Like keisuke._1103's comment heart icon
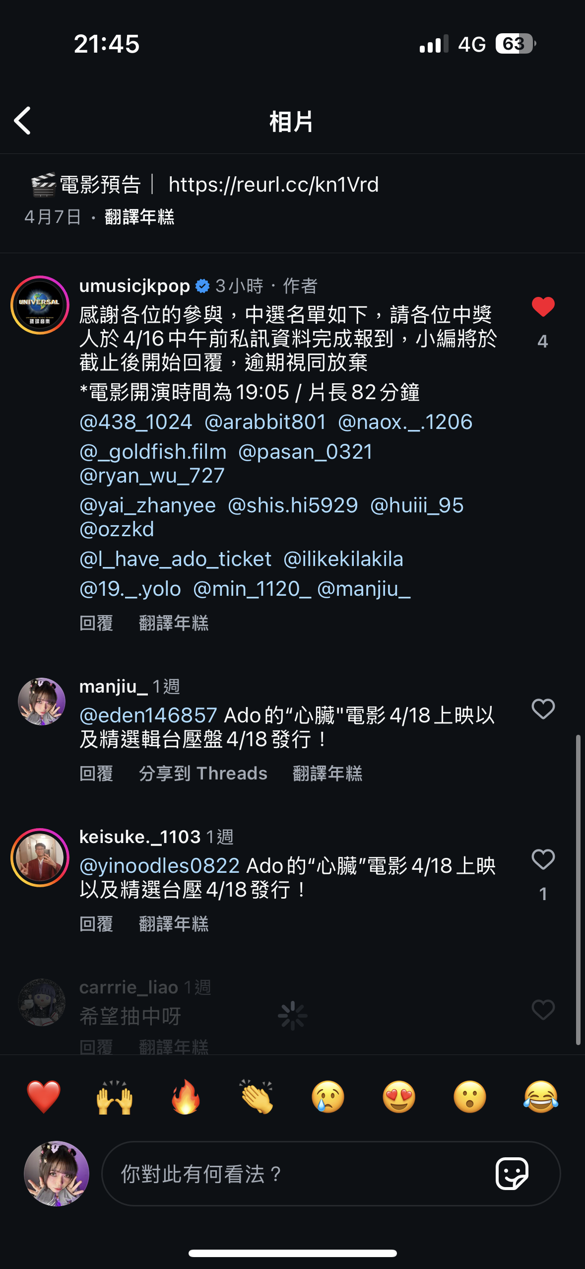The height and width of the screenshot is (1269, 585). [543, 859]
